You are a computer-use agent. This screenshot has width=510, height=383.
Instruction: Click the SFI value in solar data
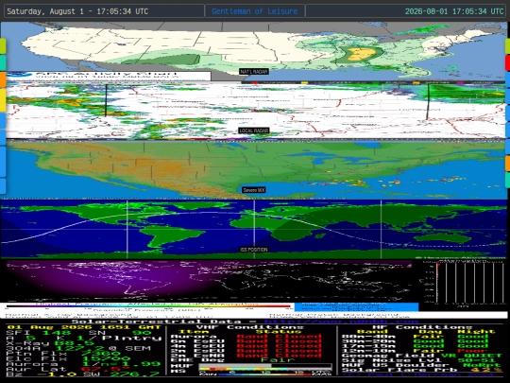[x=57, y=333]
